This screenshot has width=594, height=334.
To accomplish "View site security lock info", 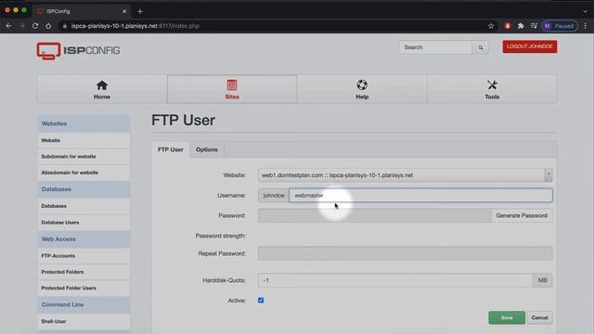I will [x=65, y=26].
